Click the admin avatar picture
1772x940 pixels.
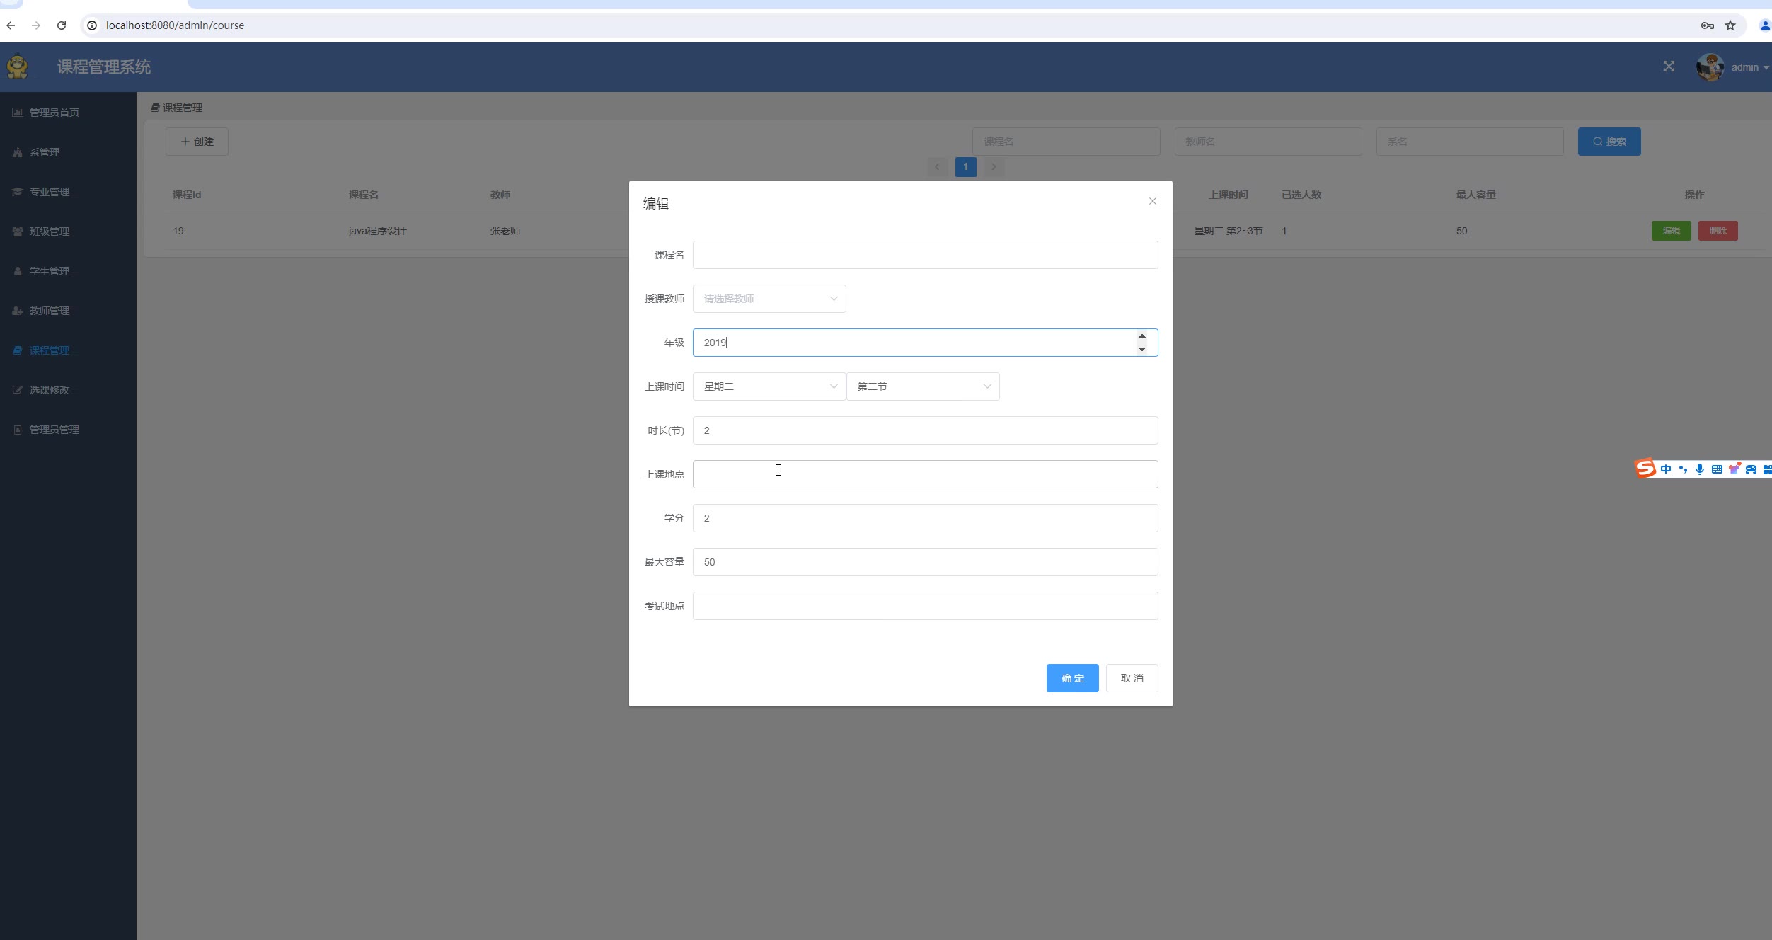[x=1710, y=67]
